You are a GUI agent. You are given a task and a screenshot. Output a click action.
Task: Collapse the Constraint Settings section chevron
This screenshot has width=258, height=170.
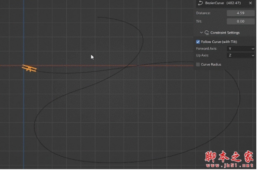coord(201,33)
